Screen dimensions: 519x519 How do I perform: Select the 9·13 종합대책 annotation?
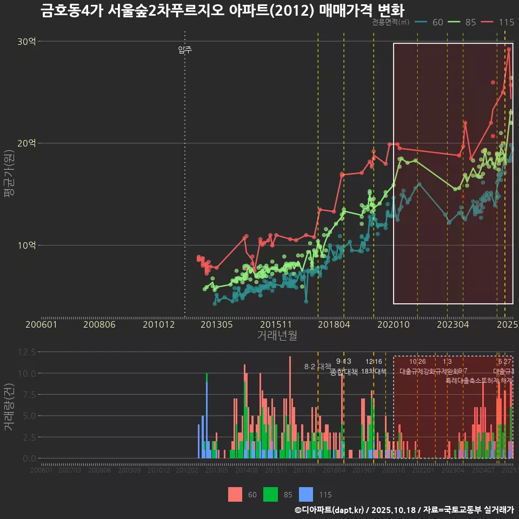click(x=344, y=367)
